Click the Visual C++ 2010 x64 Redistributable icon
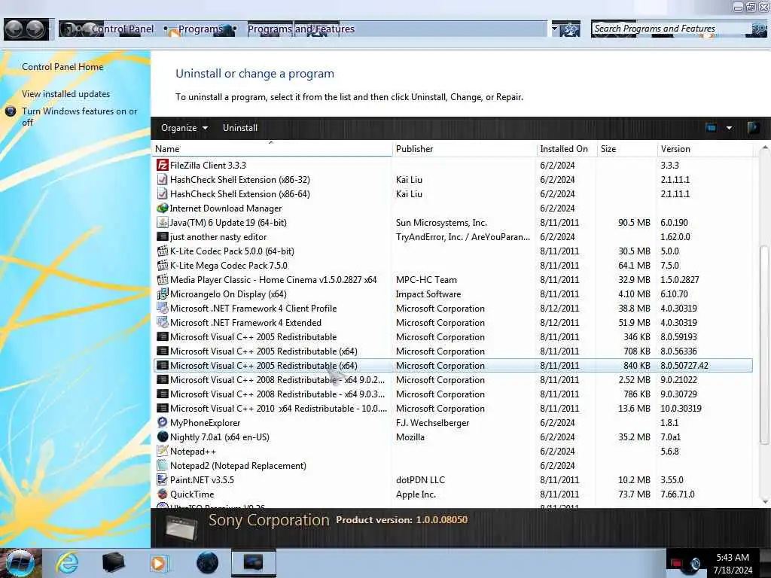 [163, 408]
